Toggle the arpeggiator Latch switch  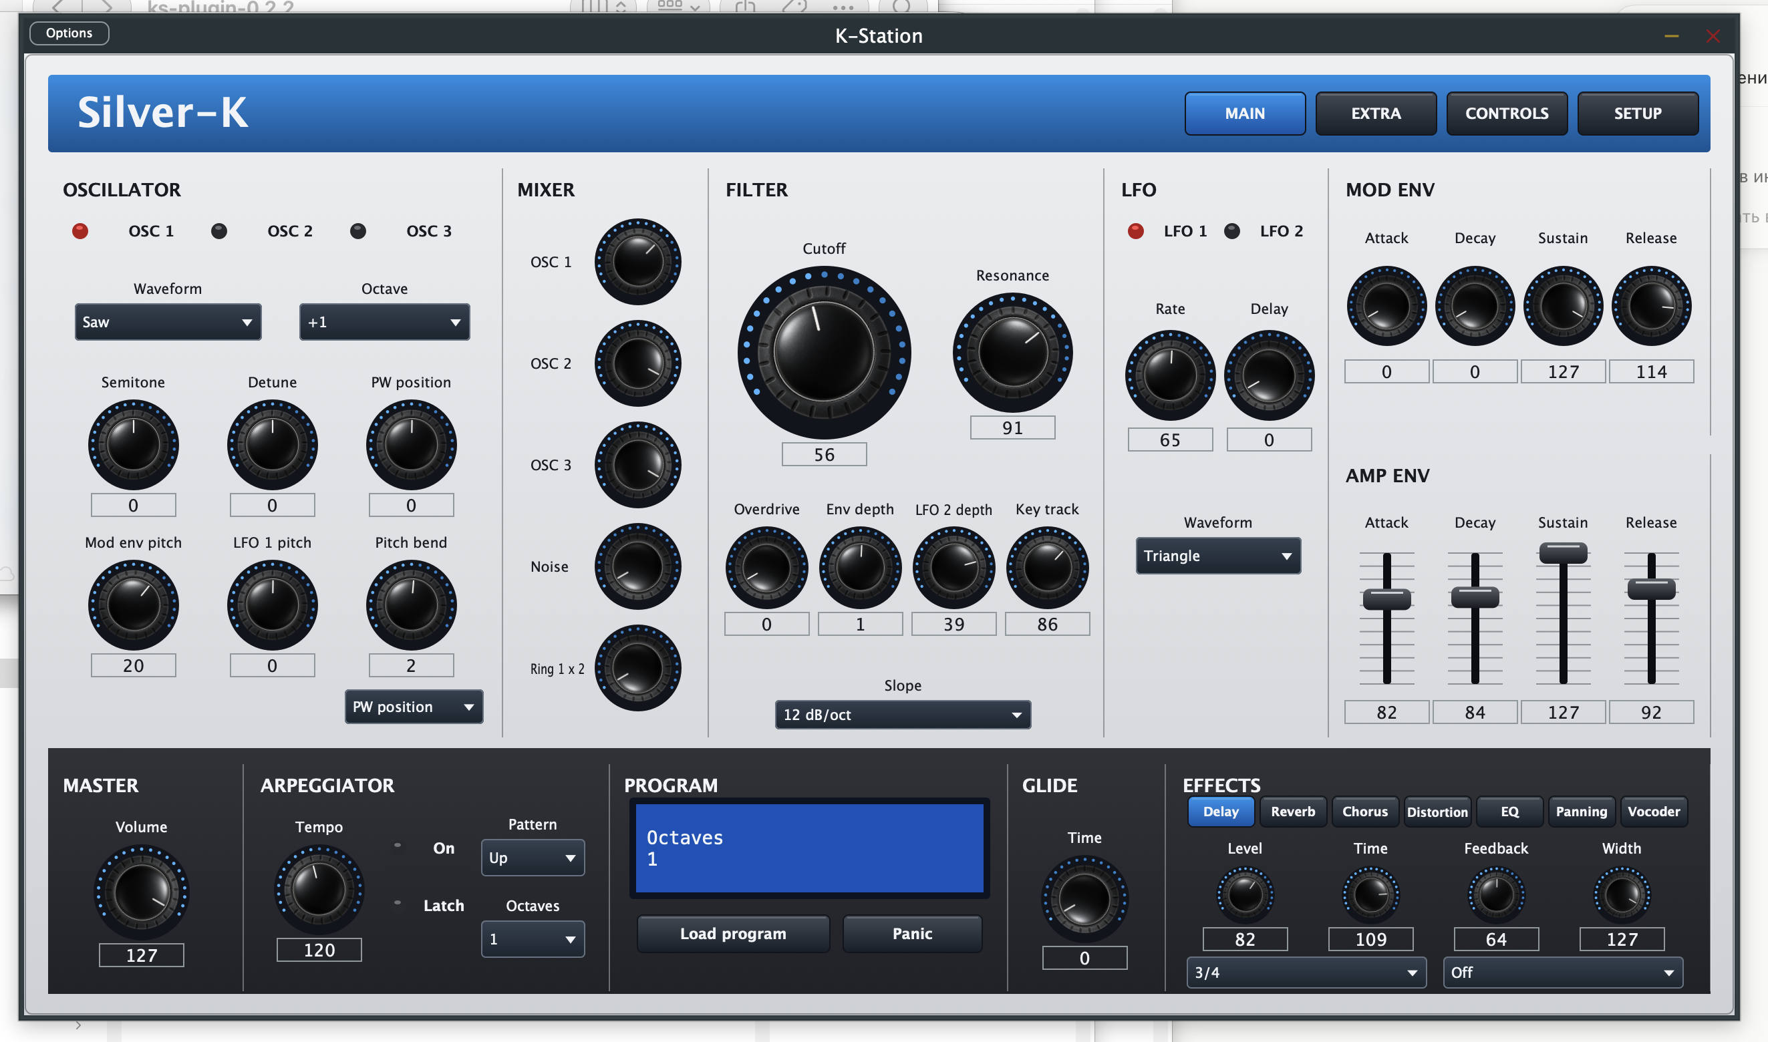coord(398,902)
